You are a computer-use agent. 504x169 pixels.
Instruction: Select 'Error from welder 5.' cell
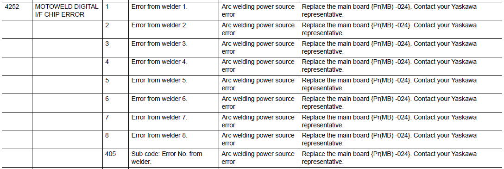point(174,84)
